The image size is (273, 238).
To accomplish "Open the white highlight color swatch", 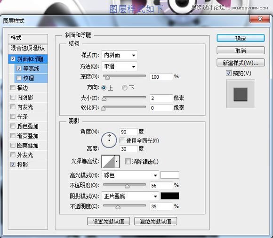I will [x=170, y=175].
